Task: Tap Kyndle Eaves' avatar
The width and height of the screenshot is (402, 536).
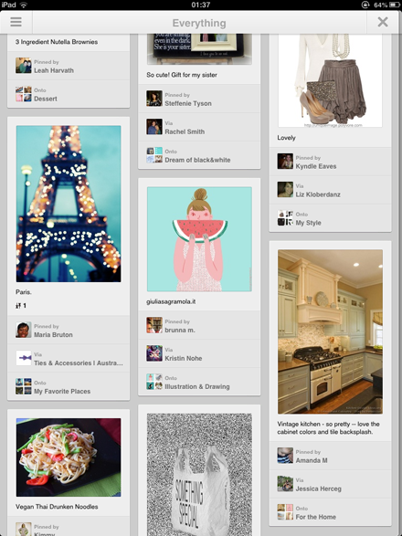Action: [285, 162]
